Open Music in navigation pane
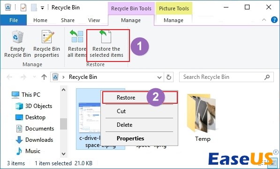 tap(28, 151)
